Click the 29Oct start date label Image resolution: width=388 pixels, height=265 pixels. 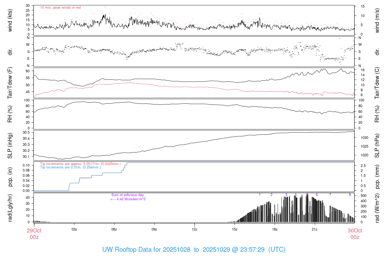coord(34,231)
